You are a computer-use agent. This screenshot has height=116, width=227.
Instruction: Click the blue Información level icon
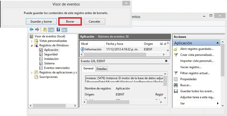coord(83,49)
